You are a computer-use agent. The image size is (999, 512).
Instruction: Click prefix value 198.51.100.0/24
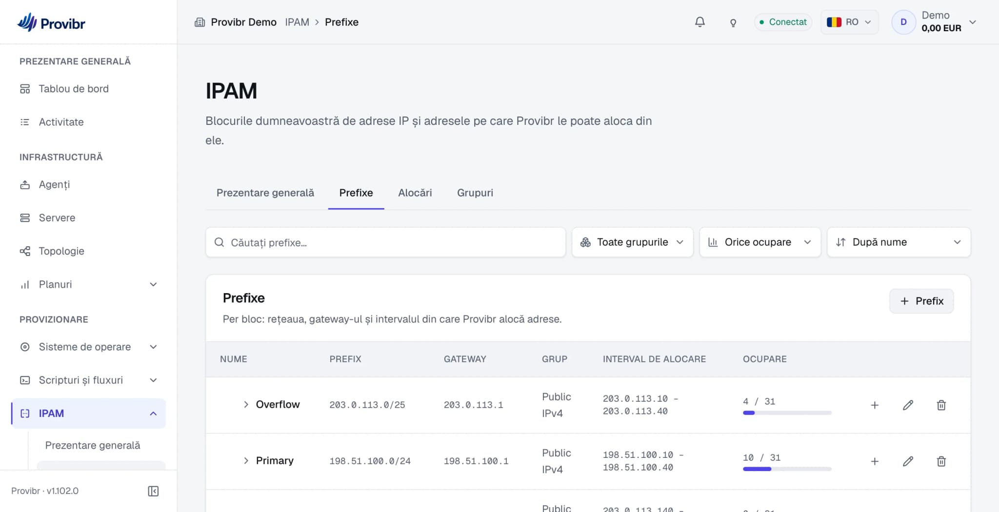tap(370, 461)
